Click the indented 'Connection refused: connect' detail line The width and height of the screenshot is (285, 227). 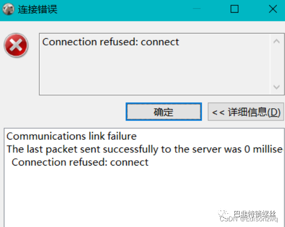[80, 162]
